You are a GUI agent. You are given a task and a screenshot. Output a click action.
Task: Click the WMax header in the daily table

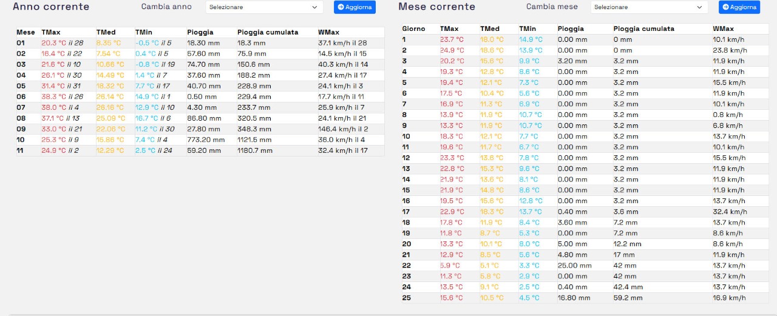723,29
